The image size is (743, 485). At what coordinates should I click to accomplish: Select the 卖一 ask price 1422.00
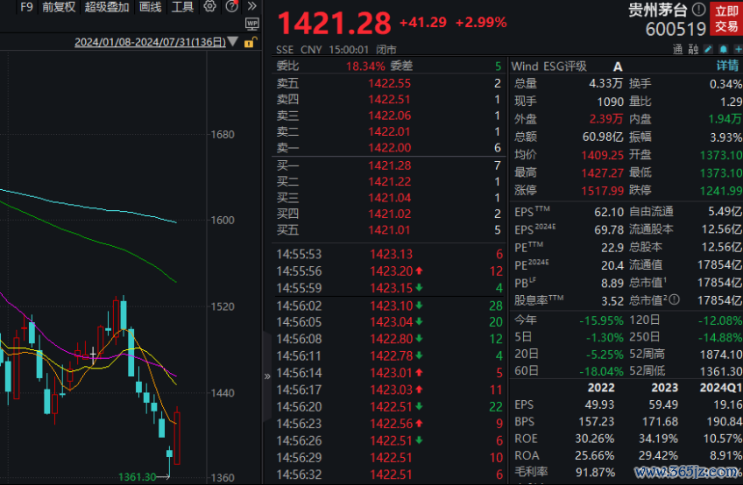click(390, 148)
